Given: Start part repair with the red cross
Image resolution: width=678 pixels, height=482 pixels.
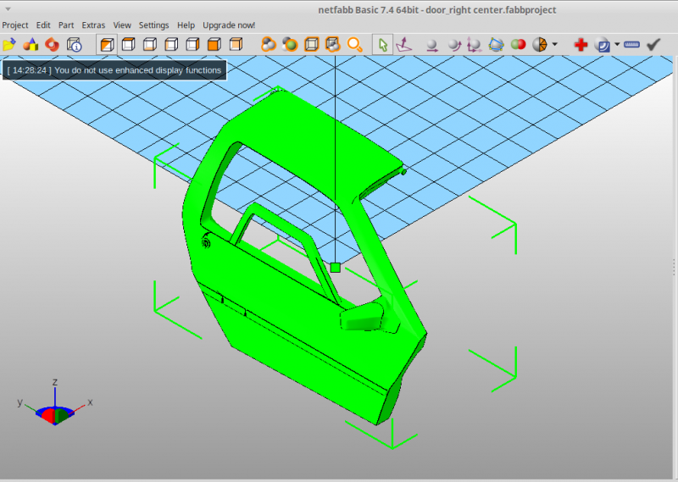Looking at the screenshot, I should click(x=581, y=45).
